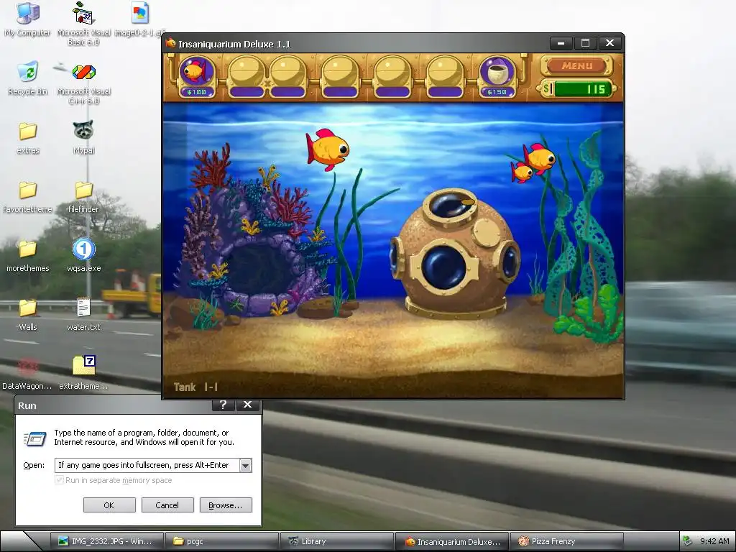Viewport: 736px width, 552px height.
Task: Buy the egg piece for $150
Action: 497,76
